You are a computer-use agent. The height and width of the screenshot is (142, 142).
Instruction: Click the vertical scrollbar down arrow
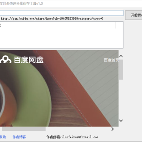click(121, 121)
